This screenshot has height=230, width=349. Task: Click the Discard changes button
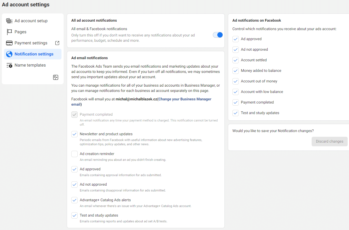[x=329, y=141]
